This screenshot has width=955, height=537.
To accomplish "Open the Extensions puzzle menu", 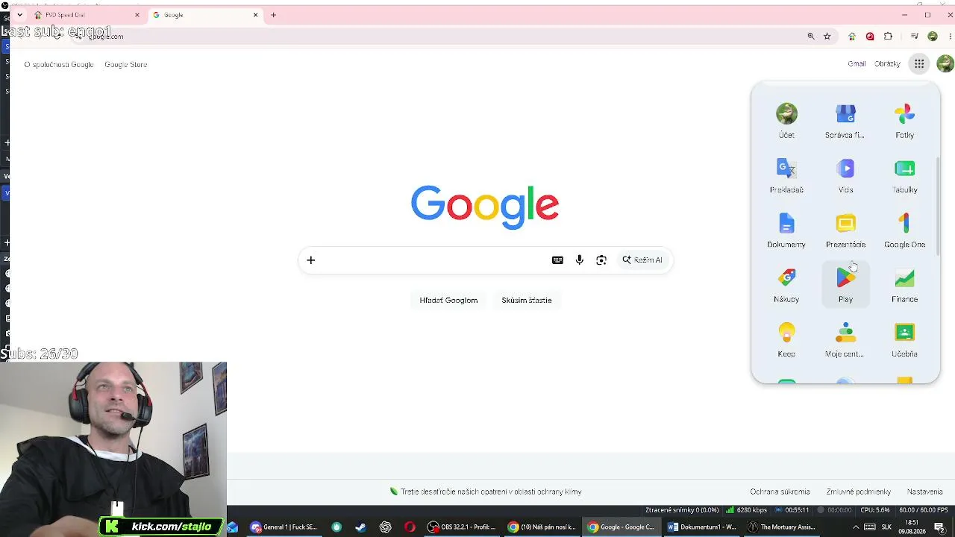I will point(888,36).
